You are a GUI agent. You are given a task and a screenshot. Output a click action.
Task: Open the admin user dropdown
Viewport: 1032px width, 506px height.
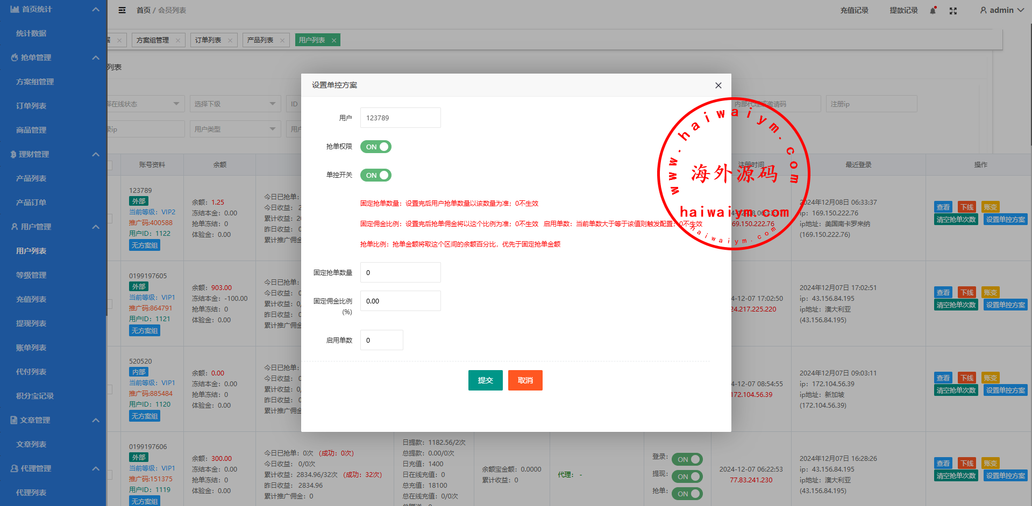1001,10
